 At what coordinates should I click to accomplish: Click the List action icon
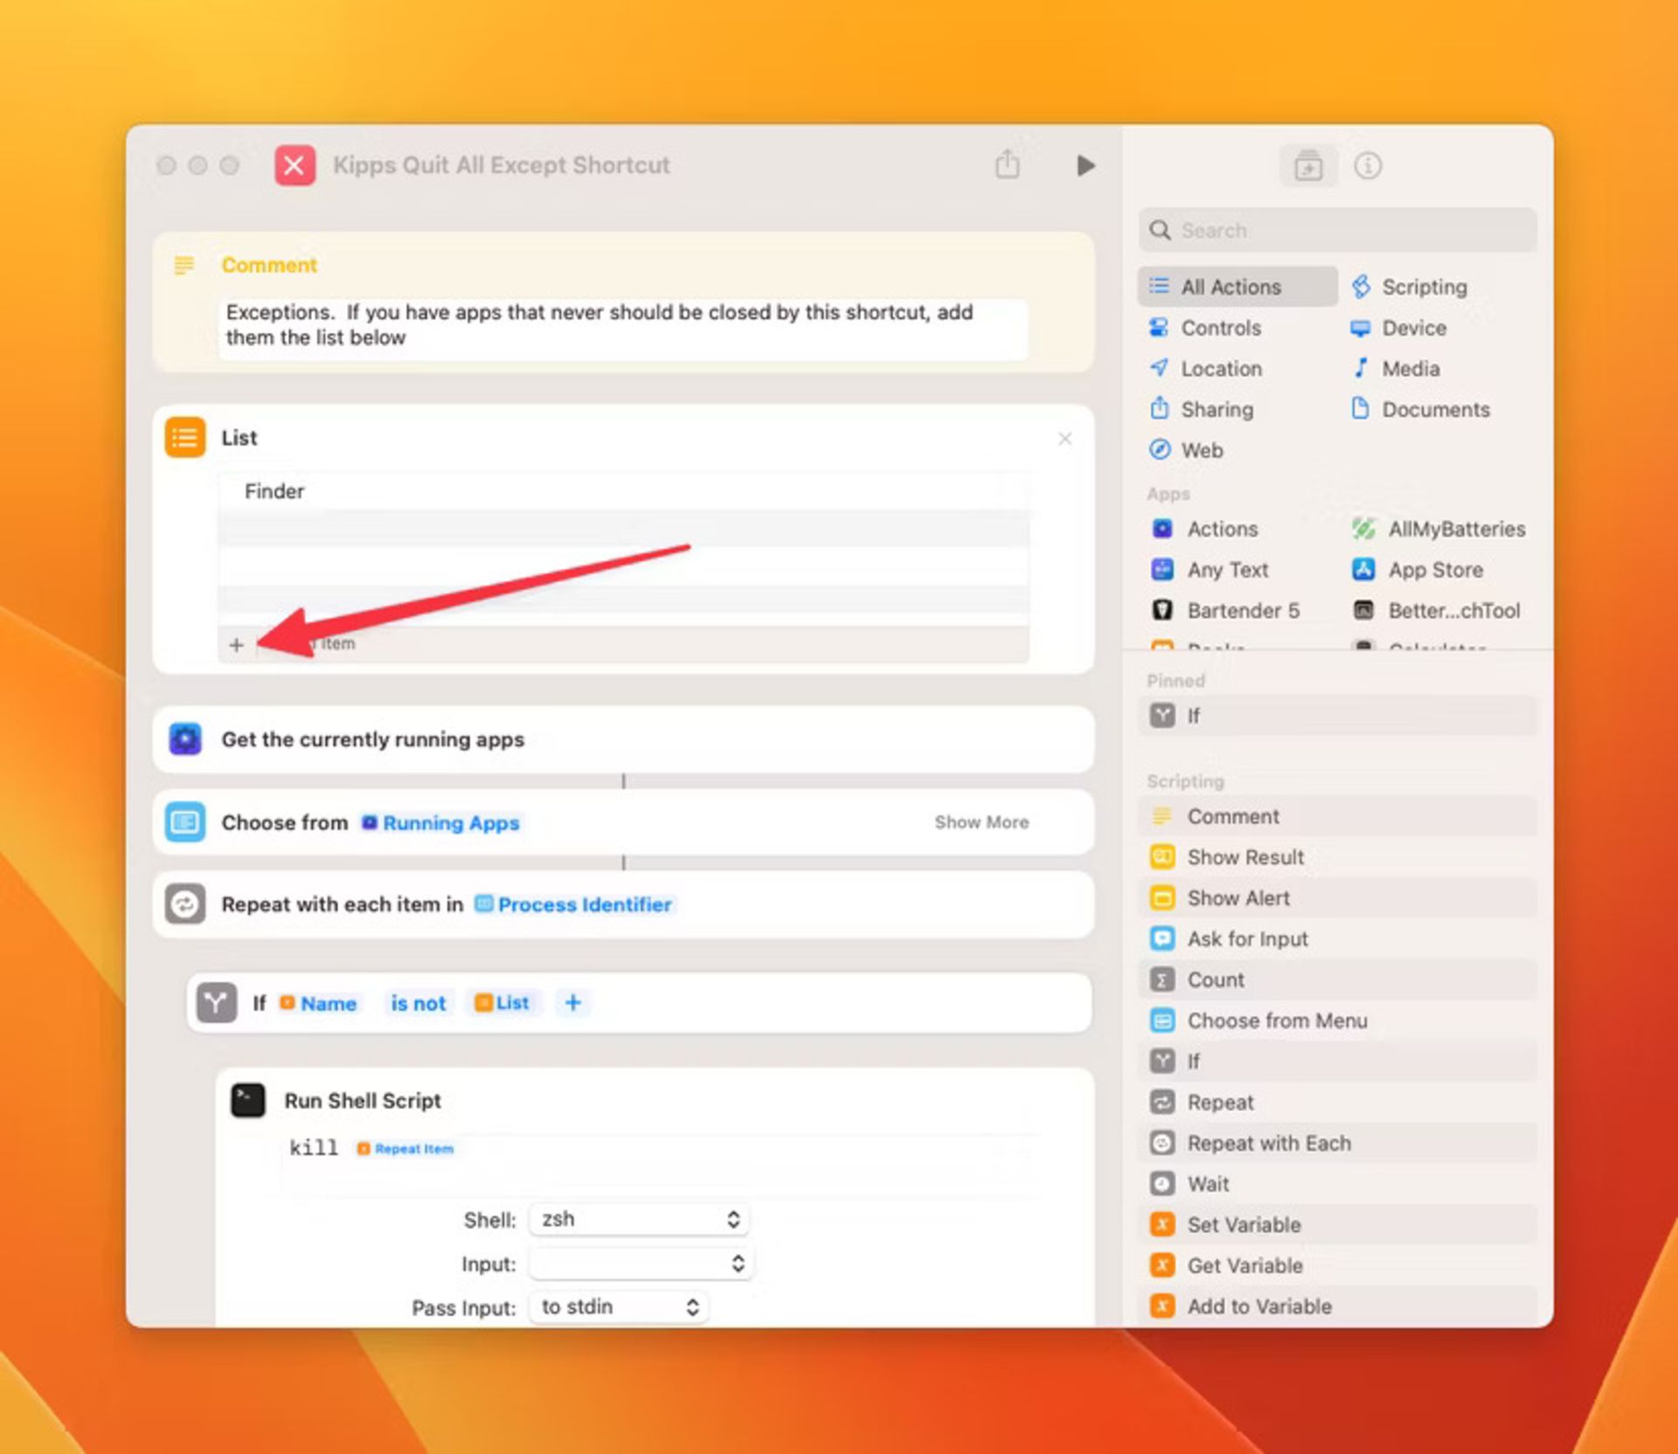pyautogui.click(x=185, y=438)
